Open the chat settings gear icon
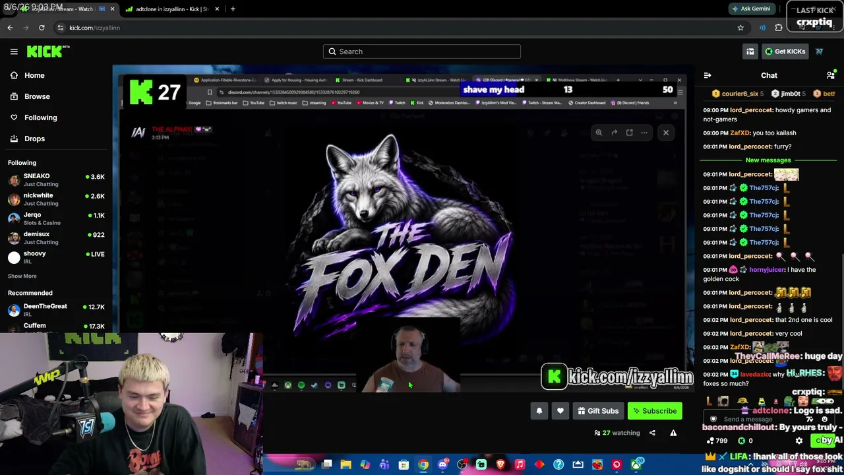The width and height of the screenshot is (844, 475). click(799, 441)
